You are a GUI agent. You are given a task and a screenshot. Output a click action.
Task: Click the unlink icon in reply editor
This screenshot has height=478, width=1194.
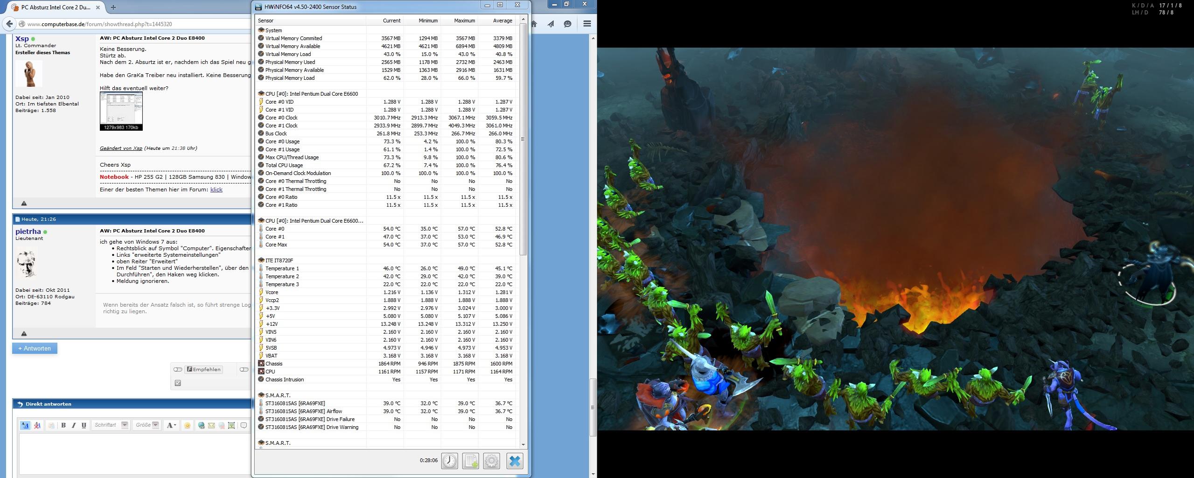pos(222,425)
